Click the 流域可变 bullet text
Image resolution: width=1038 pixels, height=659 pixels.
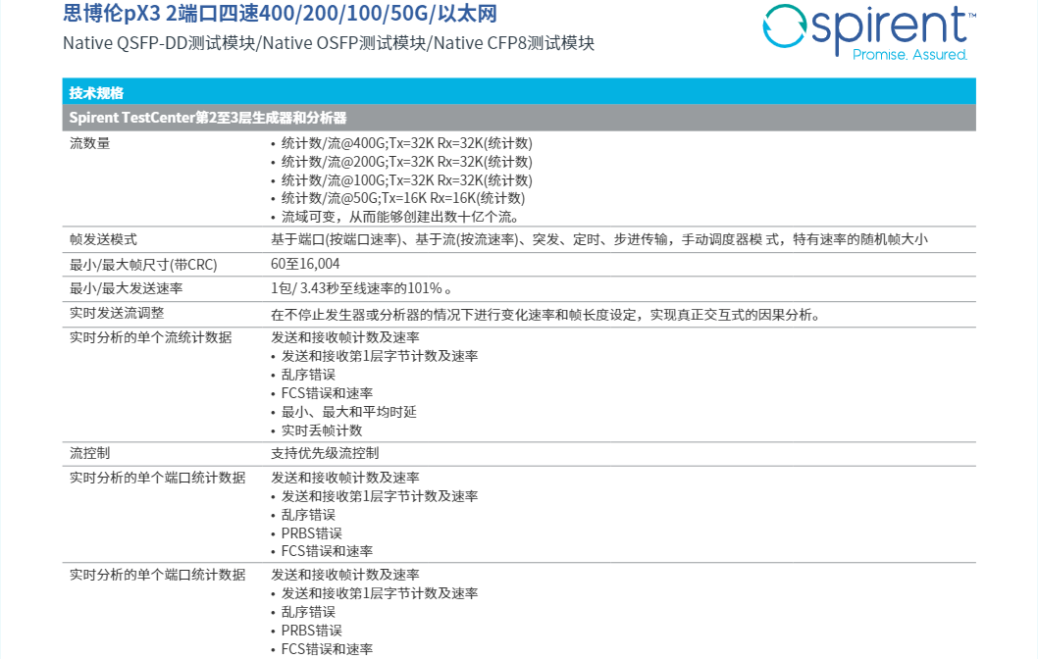tap(400, 217)
